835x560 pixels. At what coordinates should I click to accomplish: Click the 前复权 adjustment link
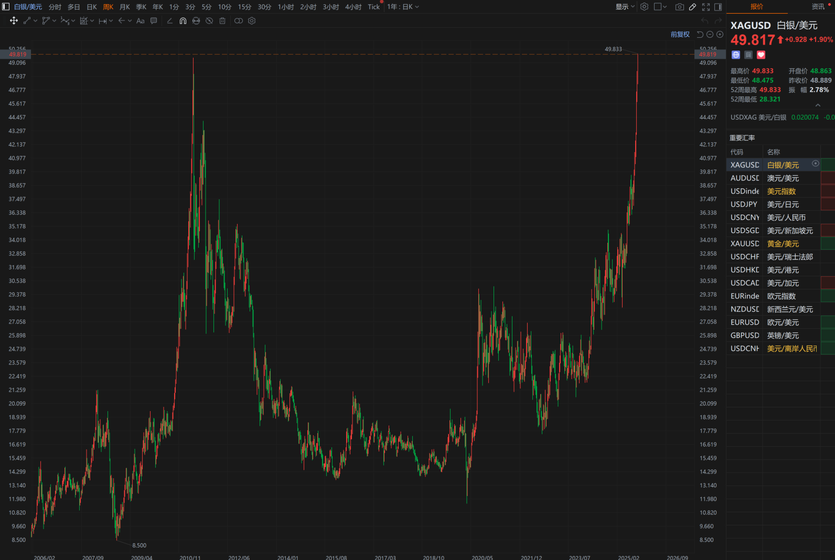coord(680,35)
